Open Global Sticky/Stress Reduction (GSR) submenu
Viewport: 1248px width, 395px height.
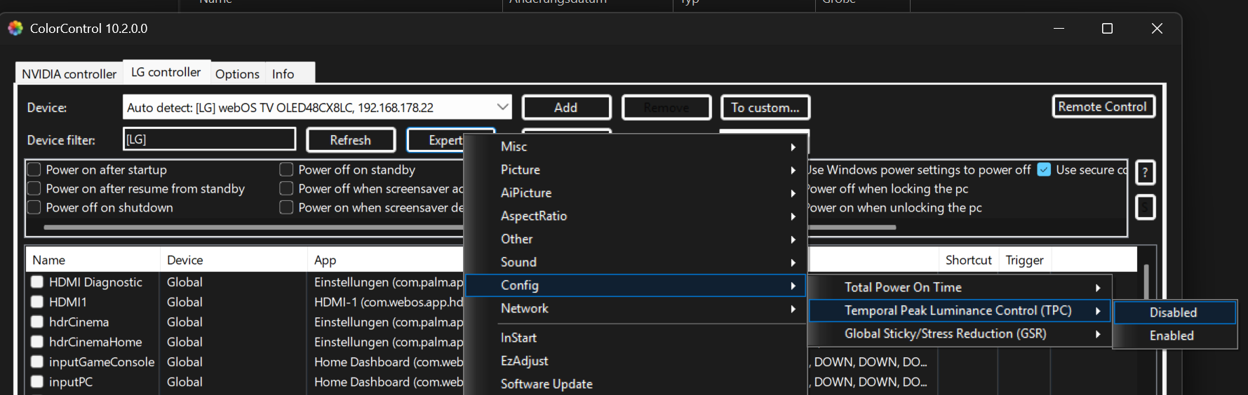(x=960, y=333)
